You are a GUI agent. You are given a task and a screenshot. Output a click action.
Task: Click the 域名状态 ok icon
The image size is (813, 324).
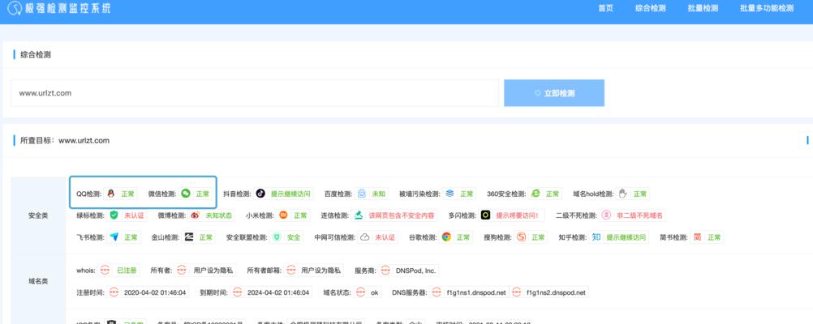(359, 292)
